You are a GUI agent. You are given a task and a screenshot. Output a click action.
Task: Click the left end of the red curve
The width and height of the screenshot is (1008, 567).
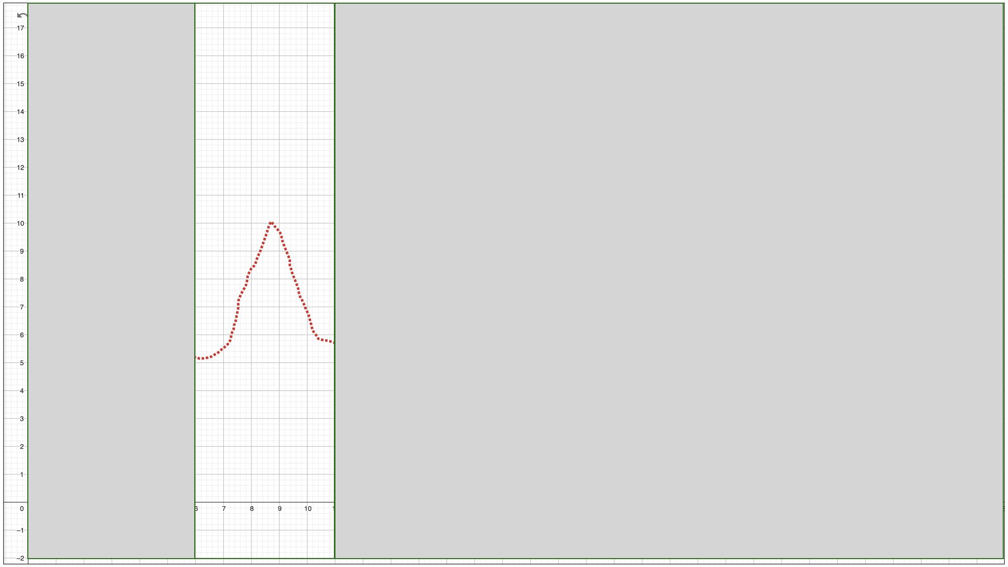click(197, 358)
